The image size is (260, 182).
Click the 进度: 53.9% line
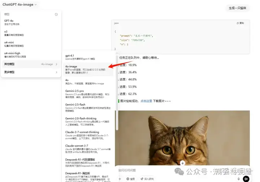128,86
